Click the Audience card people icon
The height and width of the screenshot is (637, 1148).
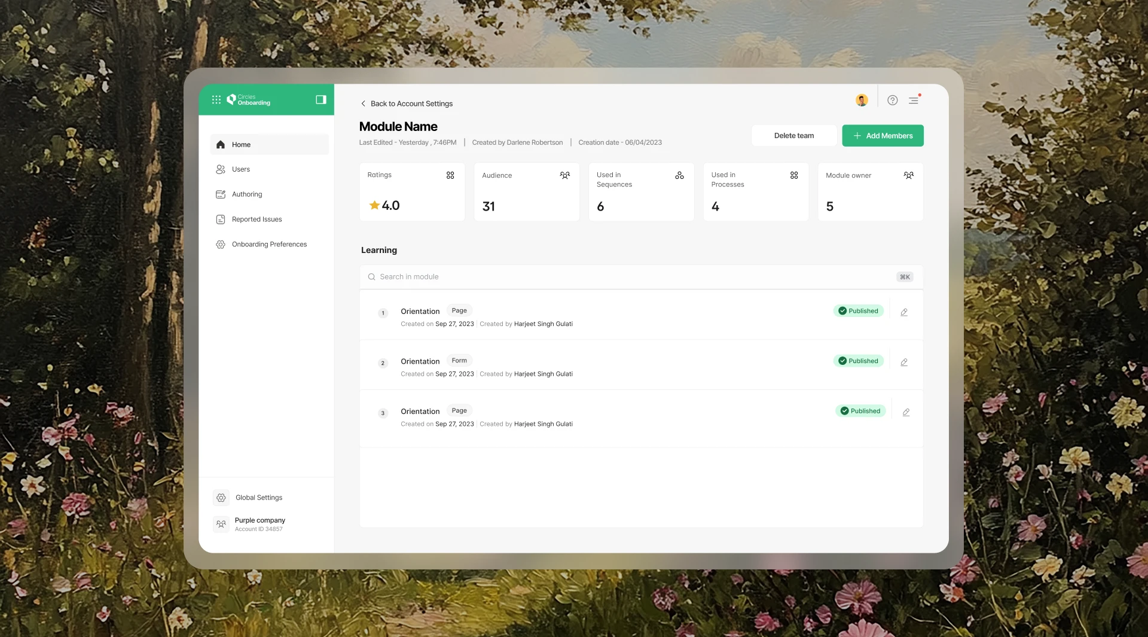click(565, 175)
